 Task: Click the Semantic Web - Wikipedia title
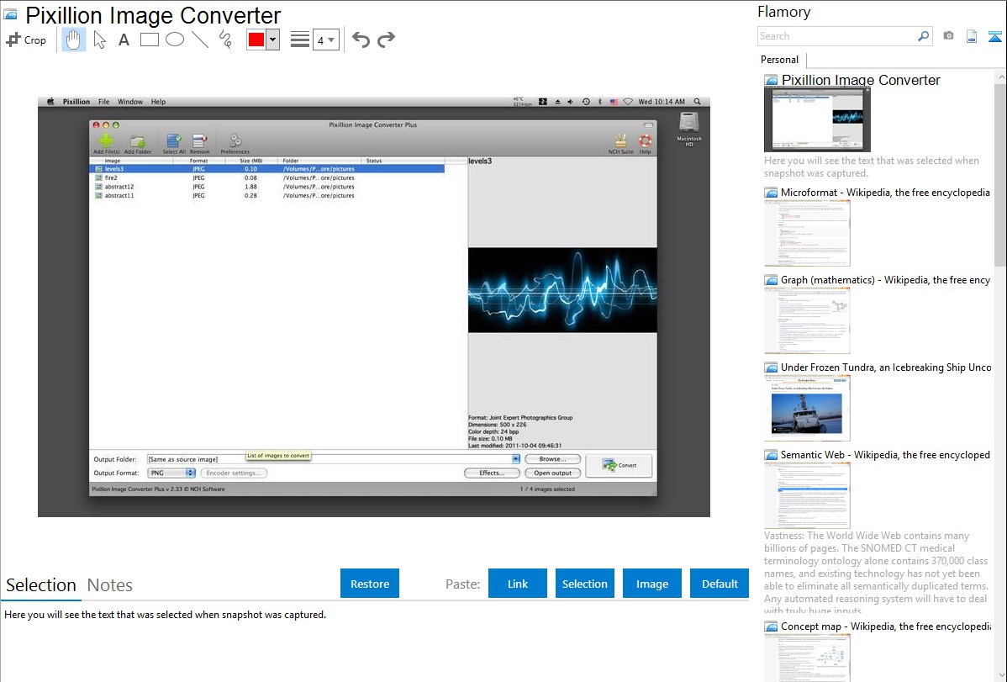885,454
